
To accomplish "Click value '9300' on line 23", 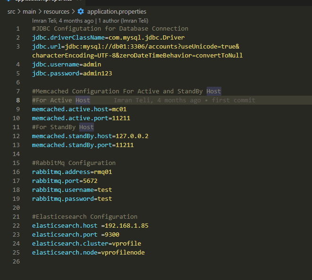I will click(x=112, y=234).
